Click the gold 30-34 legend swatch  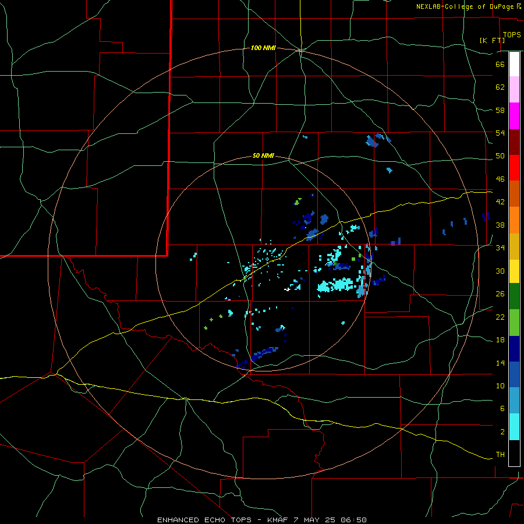[x=514, y=246]
